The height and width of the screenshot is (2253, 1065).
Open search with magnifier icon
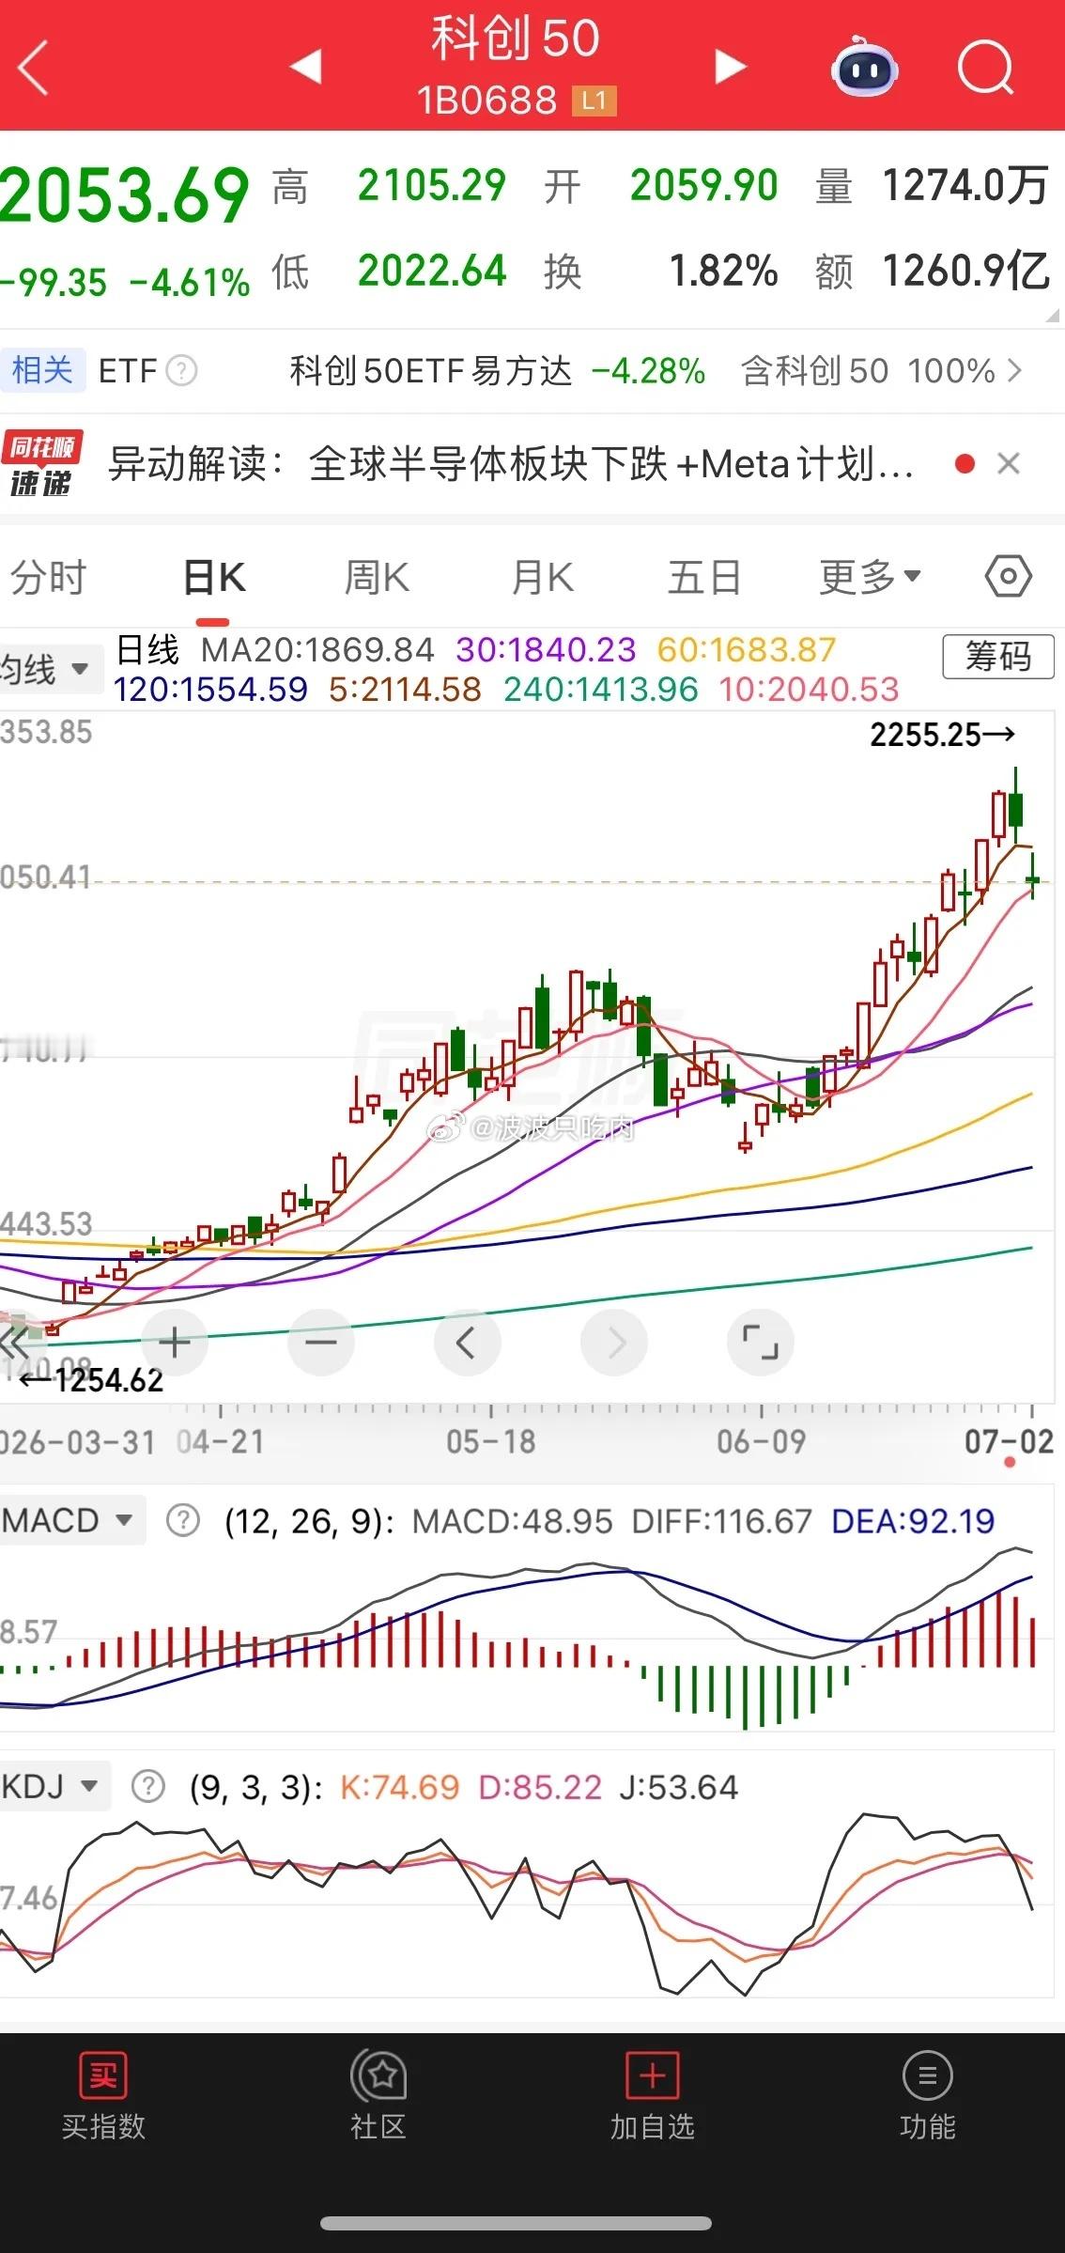pyautogui.click(x=986, y=68)
